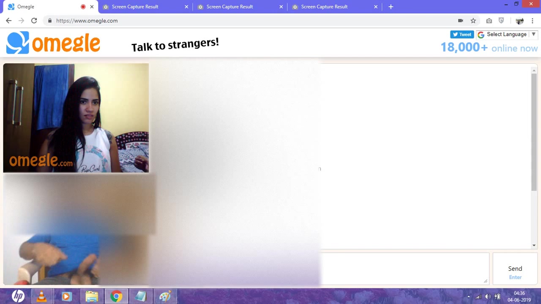Click the Tweet button
This screenshot has width=541, height=304.
tap(462, 35)
